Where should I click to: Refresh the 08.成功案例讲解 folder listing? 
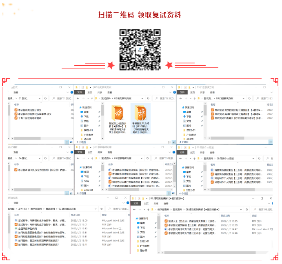[247, 209]
